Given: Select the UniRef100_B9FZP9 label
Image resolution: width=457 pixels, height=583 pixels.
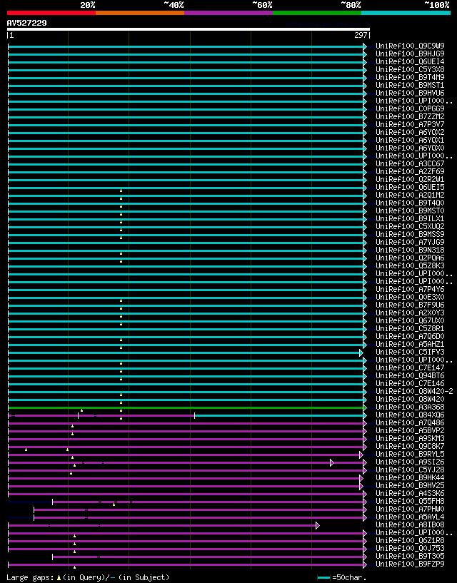Looking at the screenshot, I should [x=410, y=564].
